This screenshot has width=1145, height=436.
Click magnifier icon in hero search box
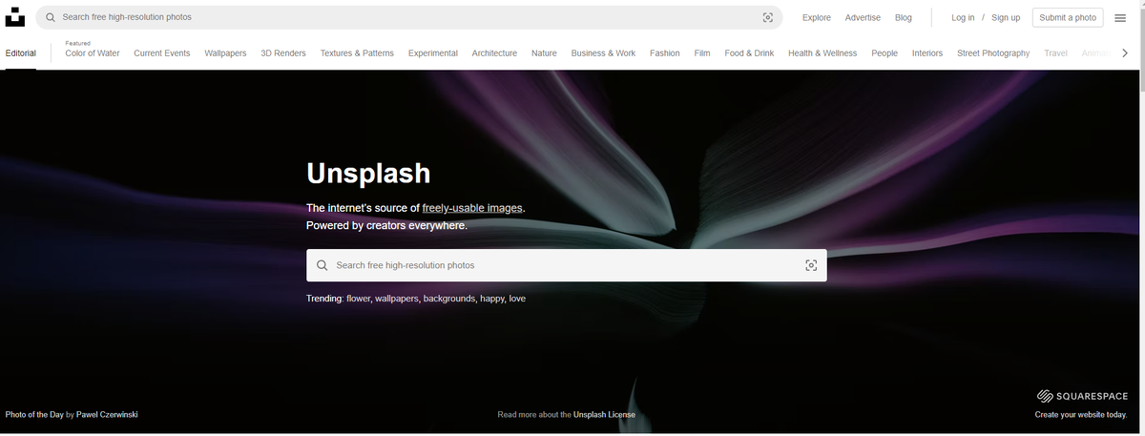(x=323, y=265)
